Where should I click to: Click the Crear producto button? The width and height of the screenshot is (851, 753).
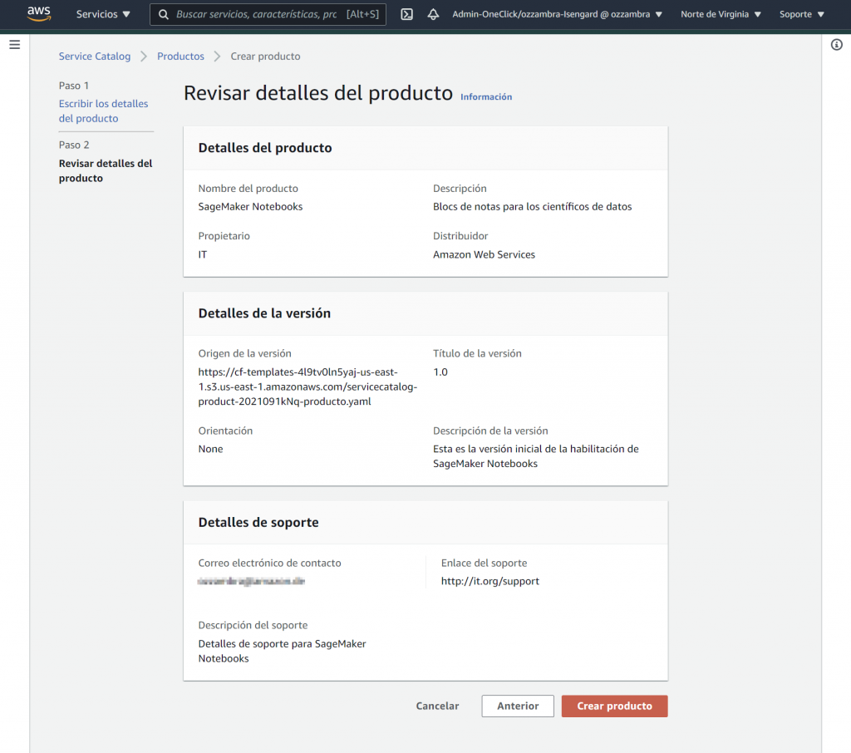pyautogui.click(x=614, y=706)
